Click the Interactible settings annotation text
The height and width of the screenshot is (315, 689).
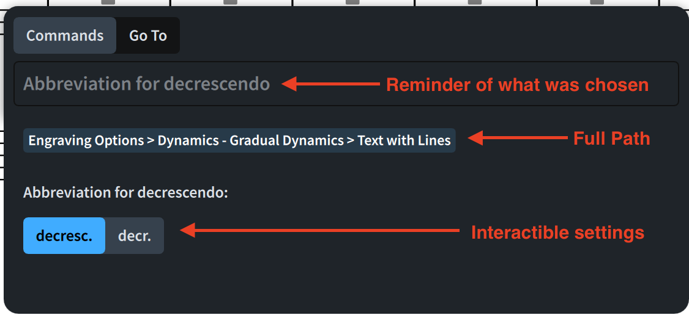(557, 233)
